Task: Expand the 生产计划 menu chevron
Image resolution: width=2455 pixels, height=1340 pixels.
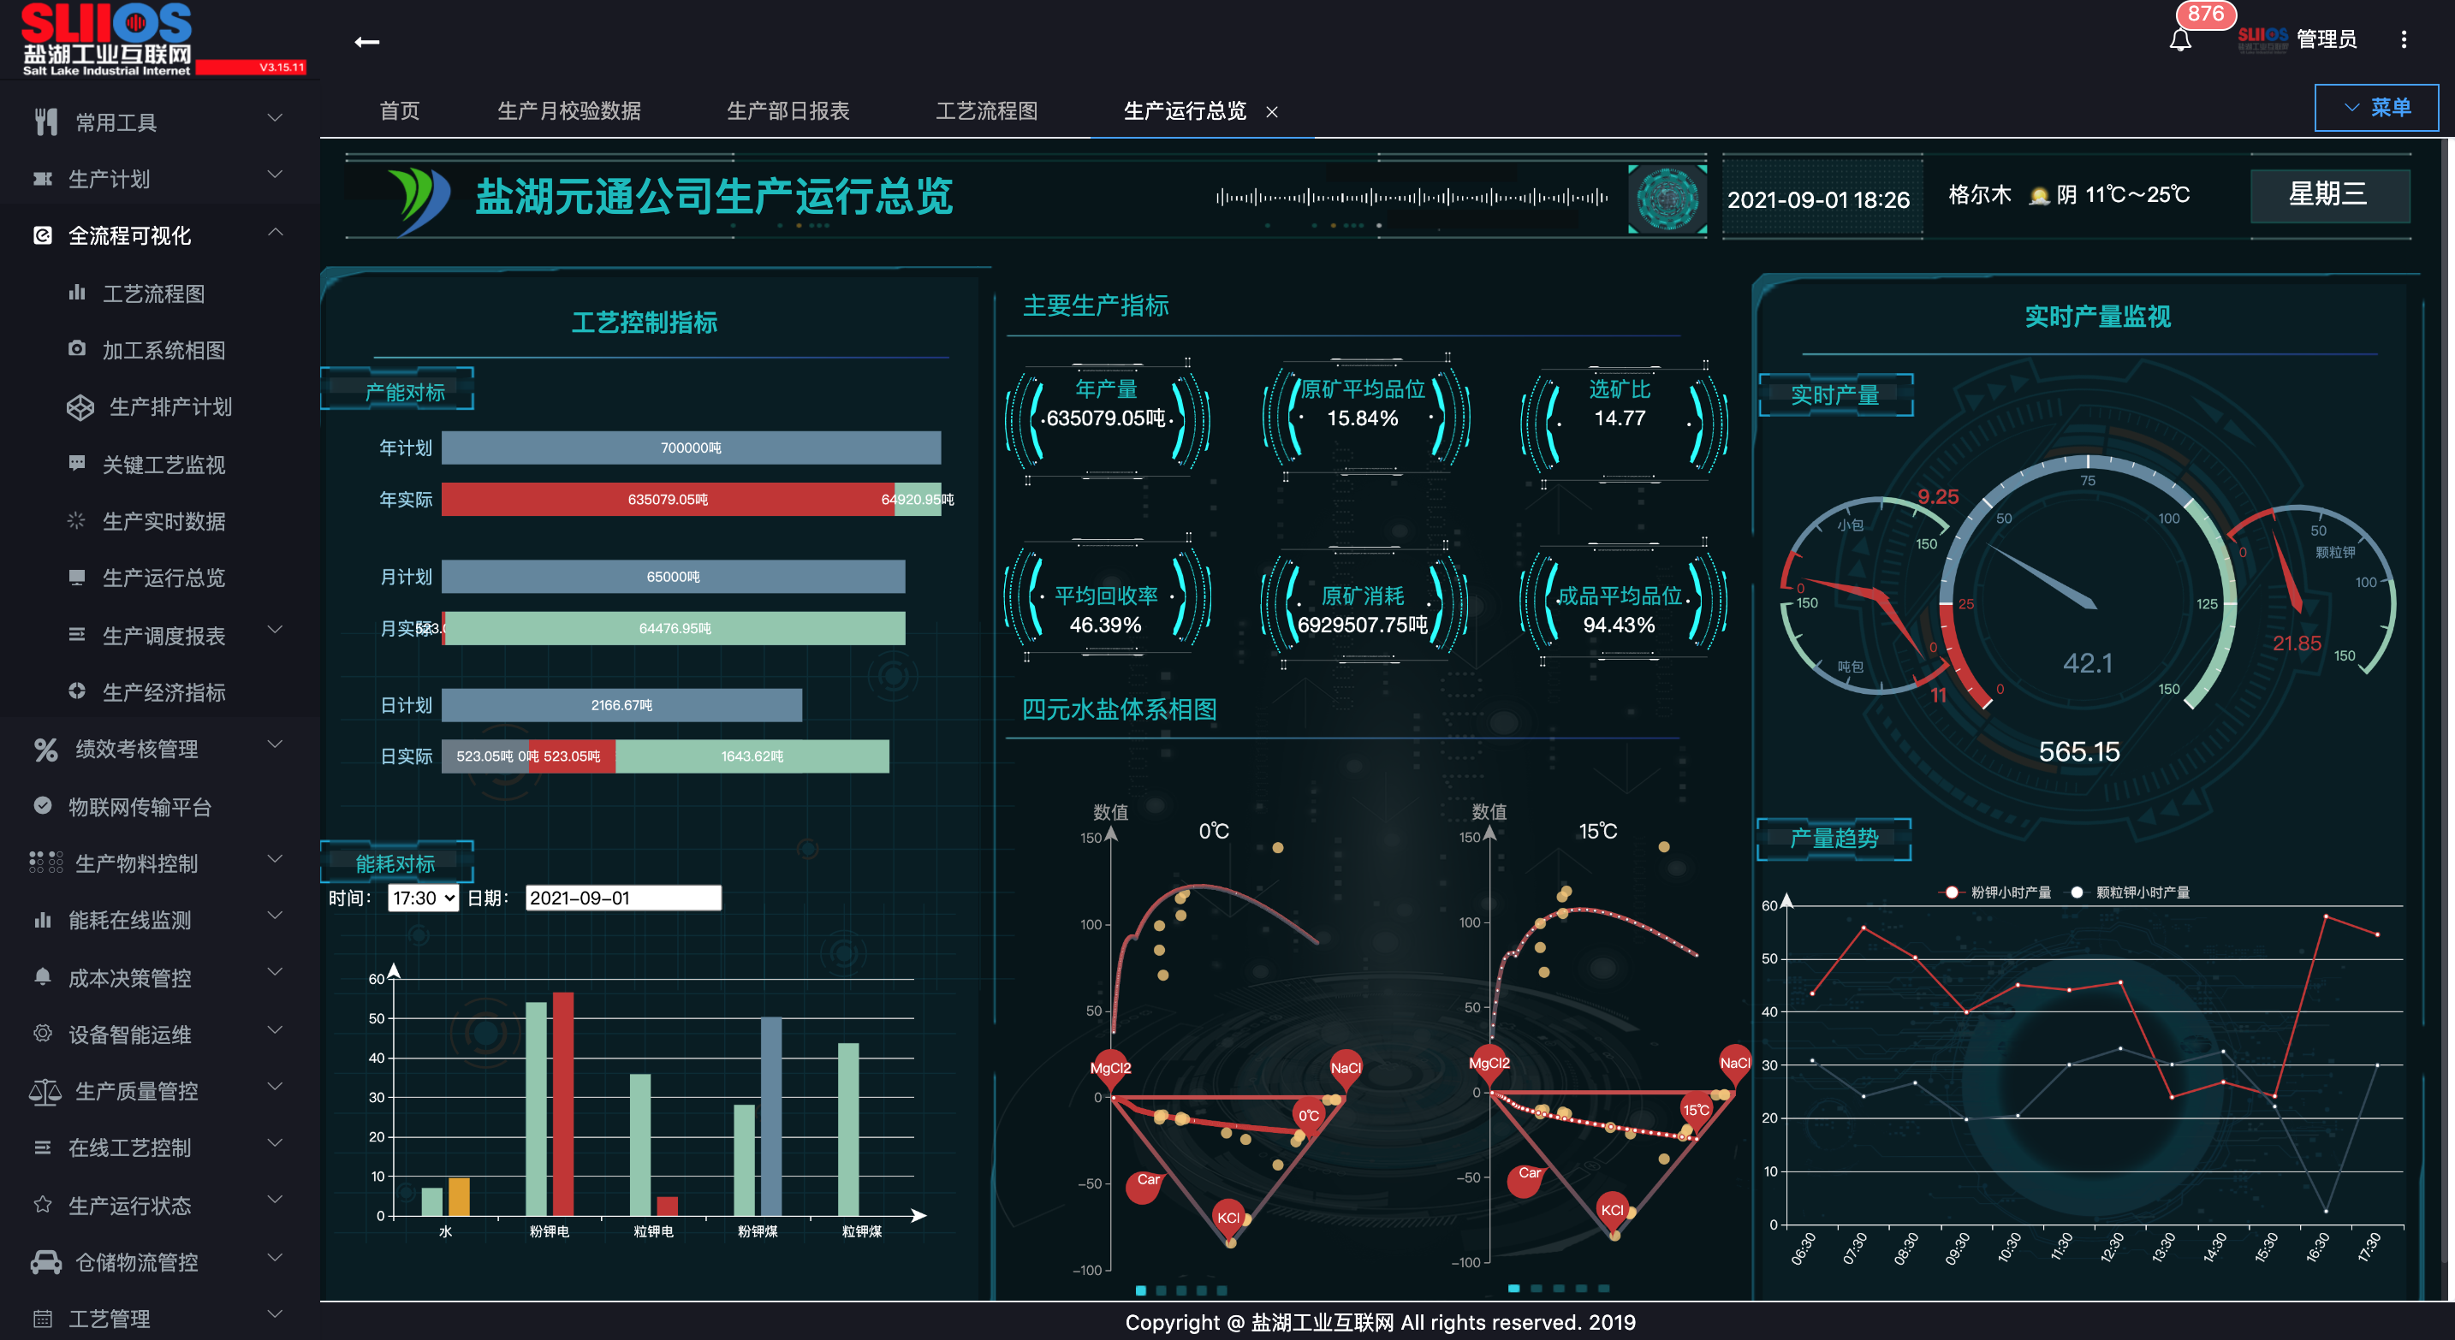Action: (x=275, y=175)
